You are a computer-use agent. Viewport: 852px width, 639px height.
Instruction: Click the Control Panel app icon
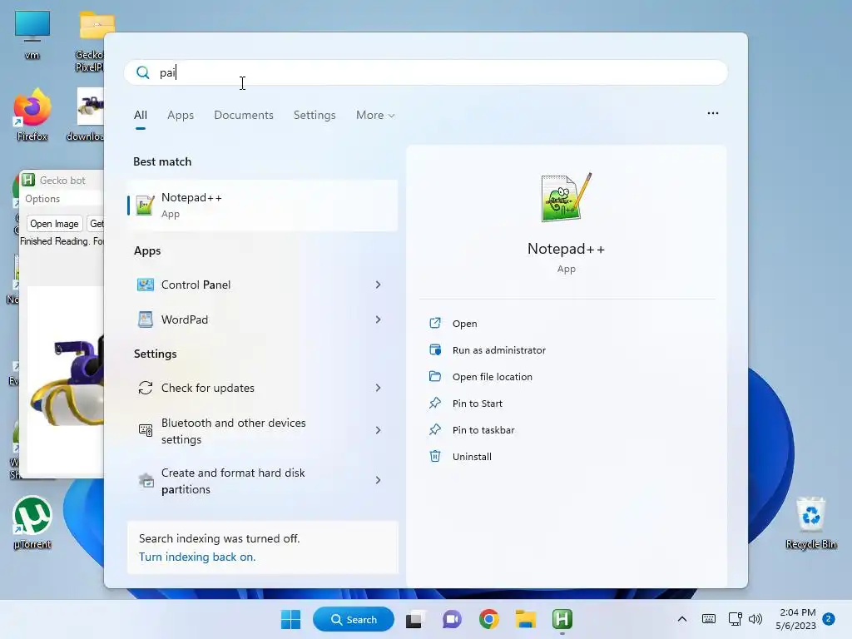145,285
